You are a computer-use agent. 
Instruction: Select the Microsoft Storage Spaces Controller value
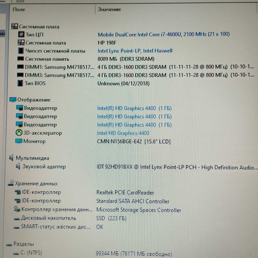139,210
